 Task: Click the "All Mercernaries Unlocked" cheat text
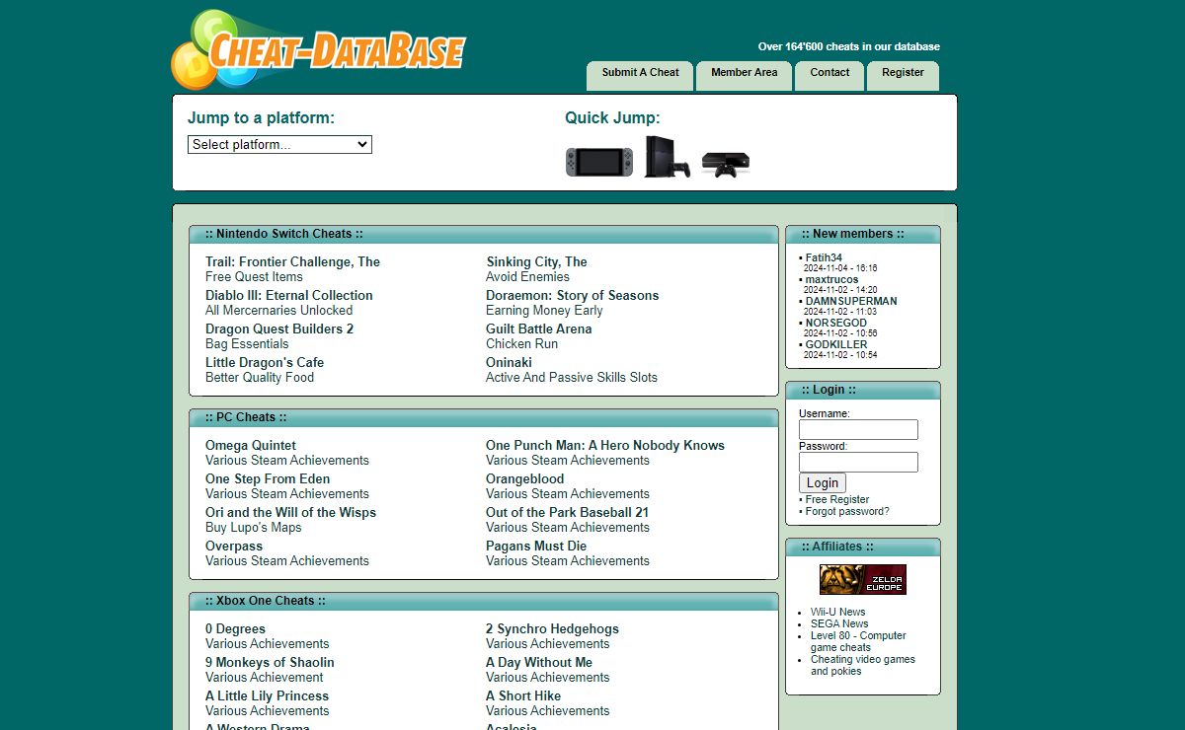pyautogui.click(x=278, y=310)
